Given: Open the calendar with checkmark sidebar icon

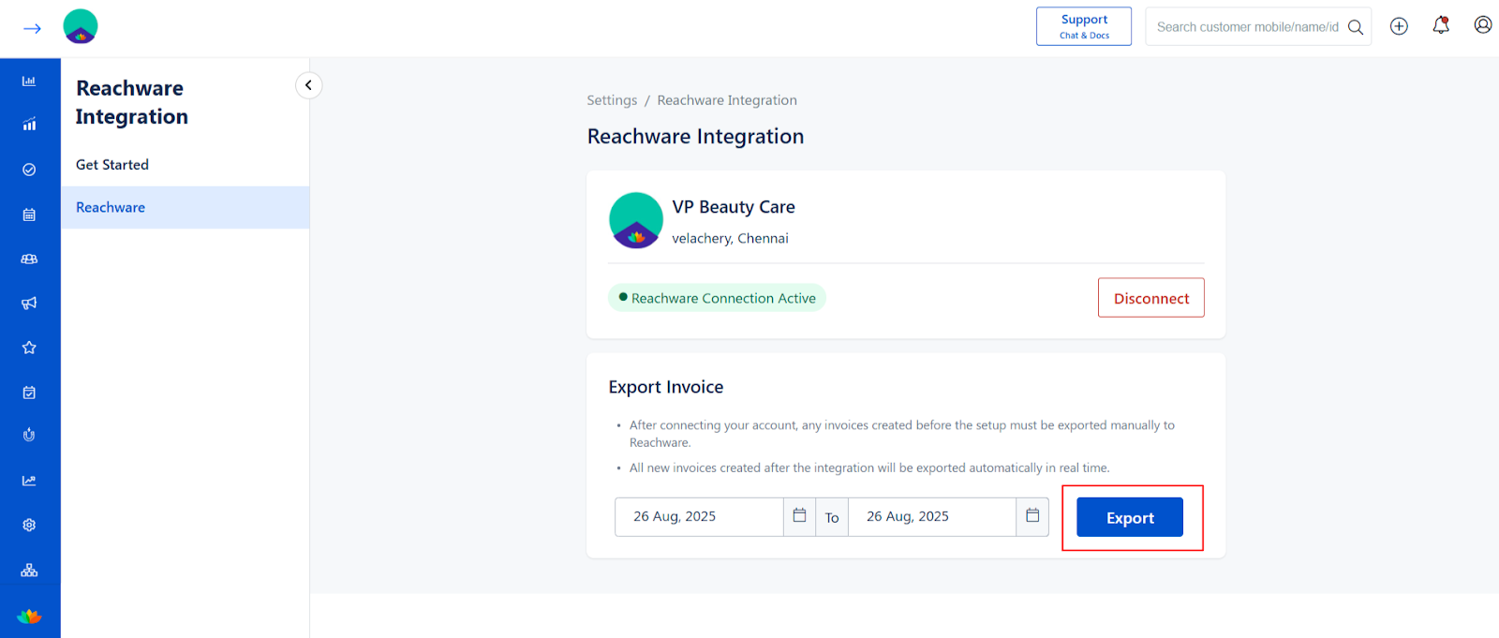Looking at the screenshot, I should tap(29, 393).
